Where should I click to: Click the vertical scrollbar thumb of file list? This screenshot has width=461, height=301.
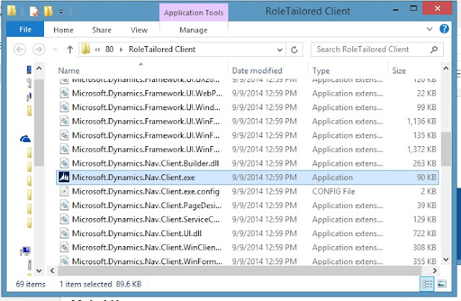point(446,149)
